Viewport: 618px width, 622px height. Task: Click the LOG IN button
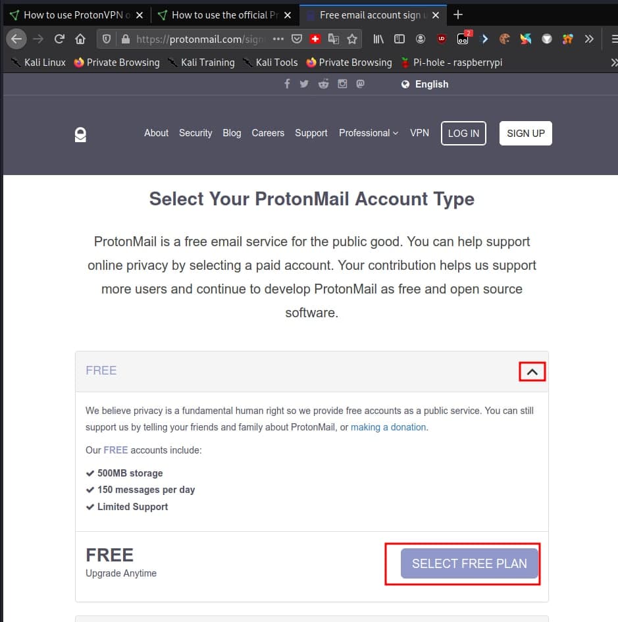pyautogui.click(x=463, y=133)
